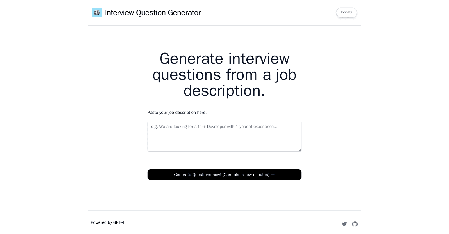
Task: Click the Paste your job description label
Action: [177, 112]
